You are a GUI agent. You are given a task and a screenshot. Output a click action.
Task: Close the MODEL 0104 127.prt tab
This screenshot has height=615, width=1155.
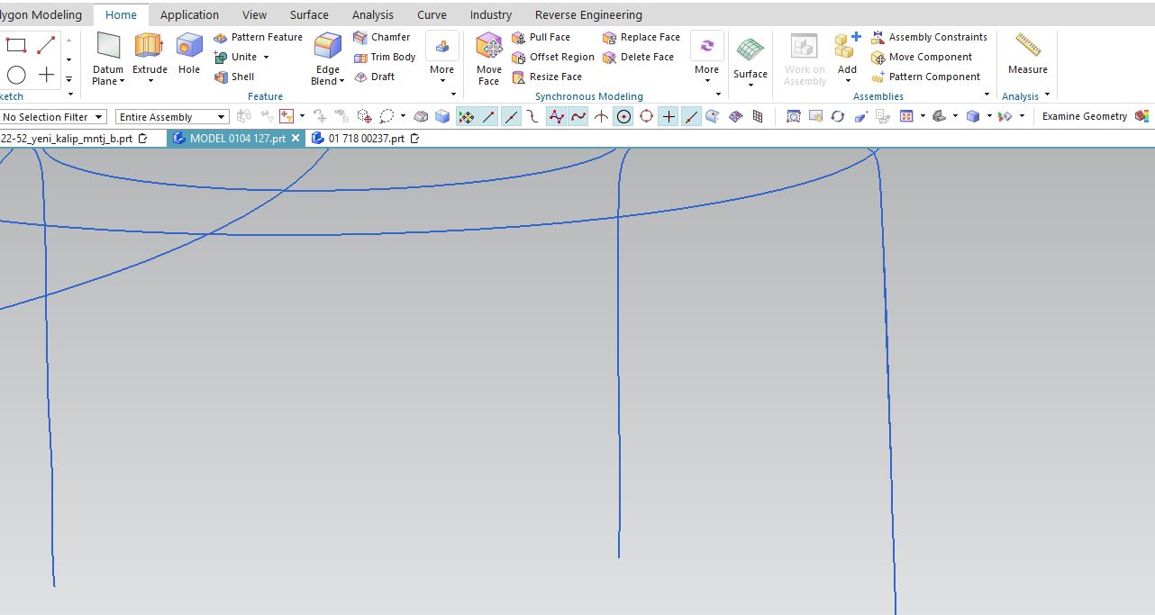click(x=296, y=139)
